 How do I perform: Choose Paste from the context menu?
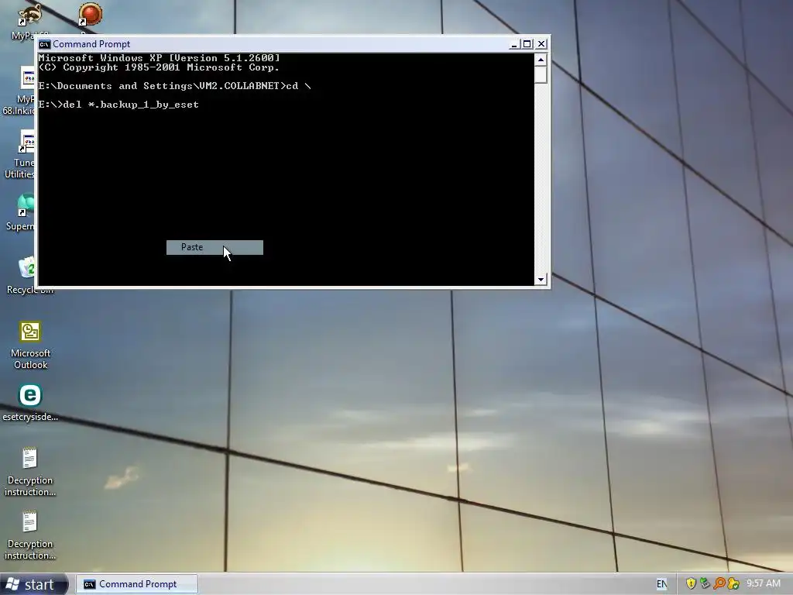(215, 247)
